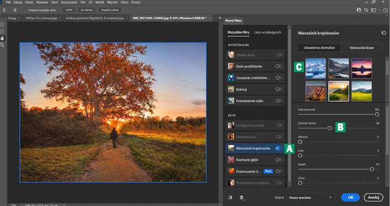This screenshot has width=390, height=206.
Task: Click the back arrow in options bar
Action: [x=4, y=10]
